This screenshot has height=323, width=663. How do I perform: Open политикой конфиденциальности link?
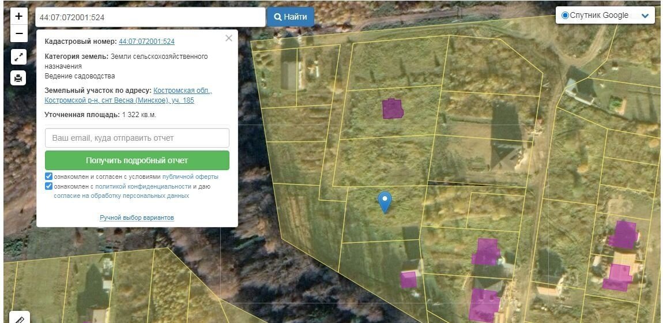coord(143,186)
